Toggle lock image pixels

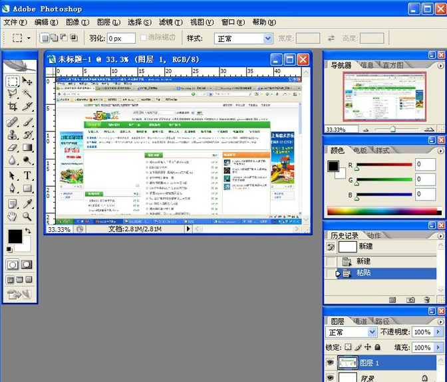358,347
